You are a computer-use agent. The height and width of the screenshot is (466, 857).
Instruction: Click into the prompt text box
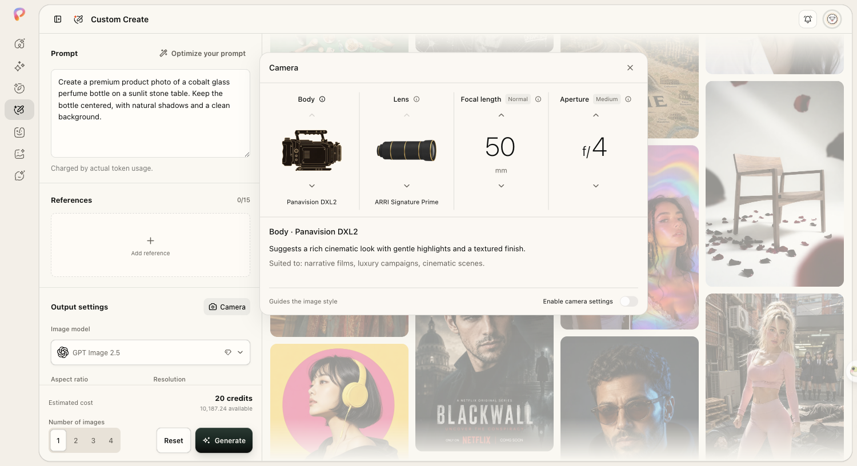pyautogui.click(x=150, y=114)
